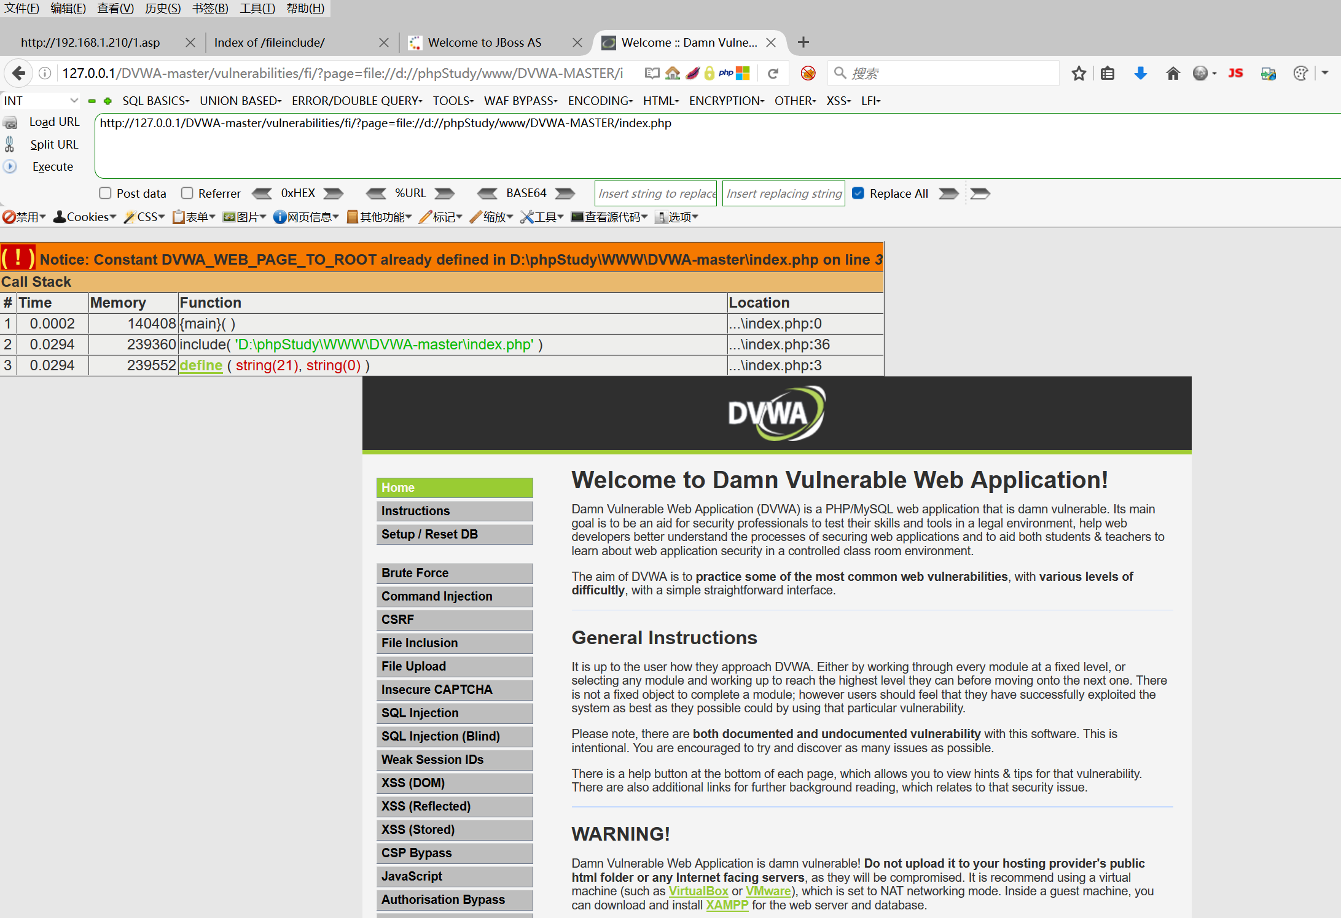Click the browser back arrow button
The image size is (1341, 918).
18,73
